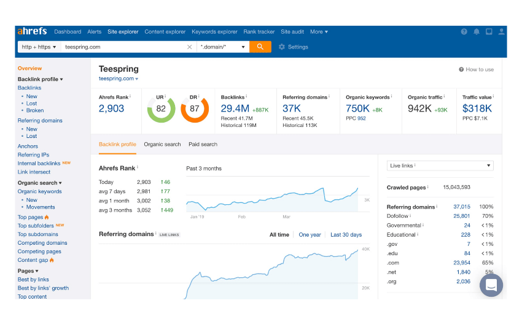Click the 228 Educational domains count

click(466, 235)
